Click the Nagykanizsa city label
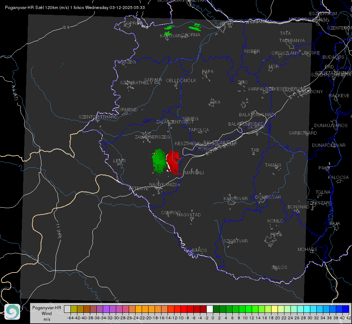The height and width of the screenshot is (324, 352). (x=165, y=185)
